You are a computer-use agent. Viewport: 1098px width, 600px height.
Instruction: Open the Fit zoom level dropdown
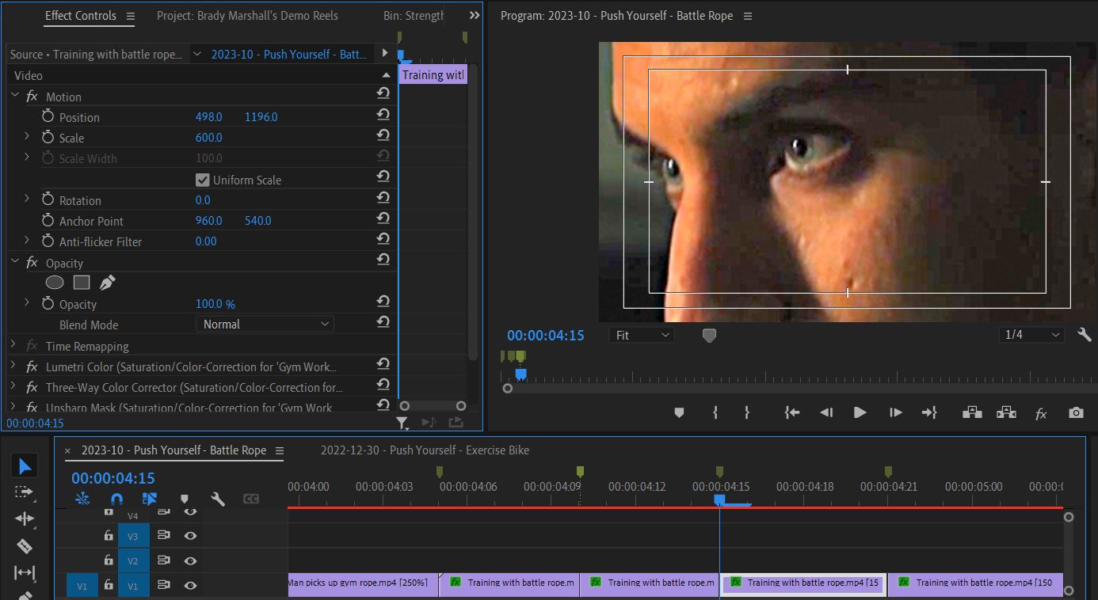coord(642,335)
